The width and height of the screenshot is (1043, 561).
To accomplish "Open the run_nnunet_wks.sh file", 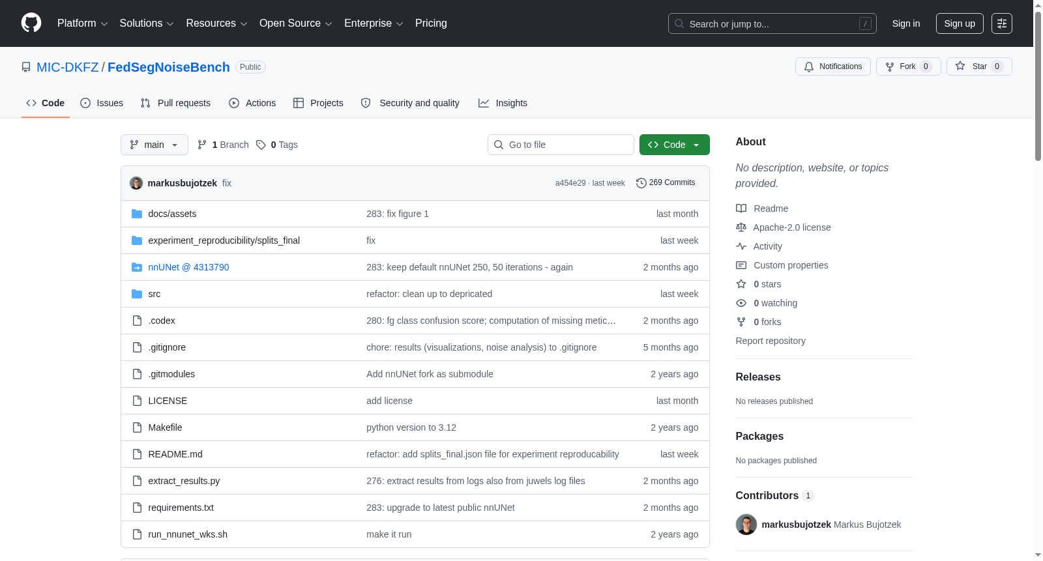I will [188, 534].
